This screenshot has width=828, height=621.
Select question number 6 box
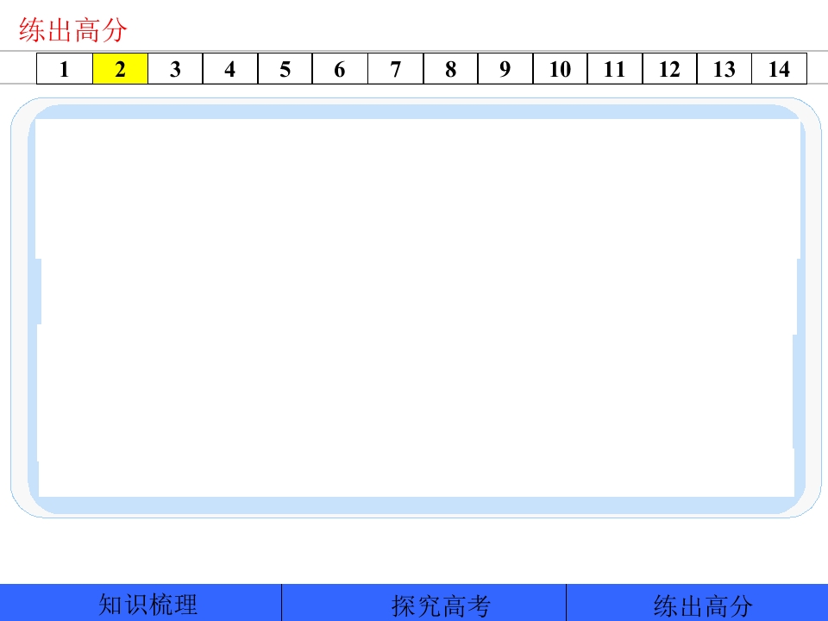pyautogui.click(x=340, y=69)
